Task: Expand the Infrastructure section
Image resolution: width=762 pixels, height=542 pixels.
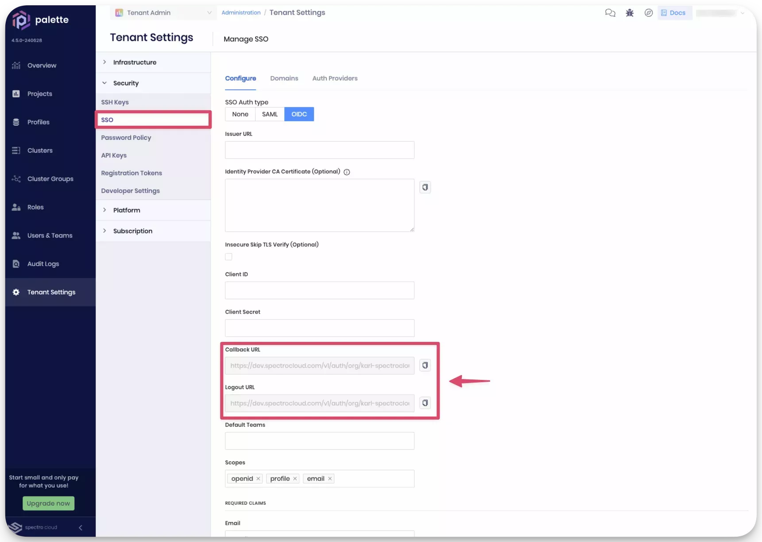Action: pyautogui.click(x=135, y=62)
